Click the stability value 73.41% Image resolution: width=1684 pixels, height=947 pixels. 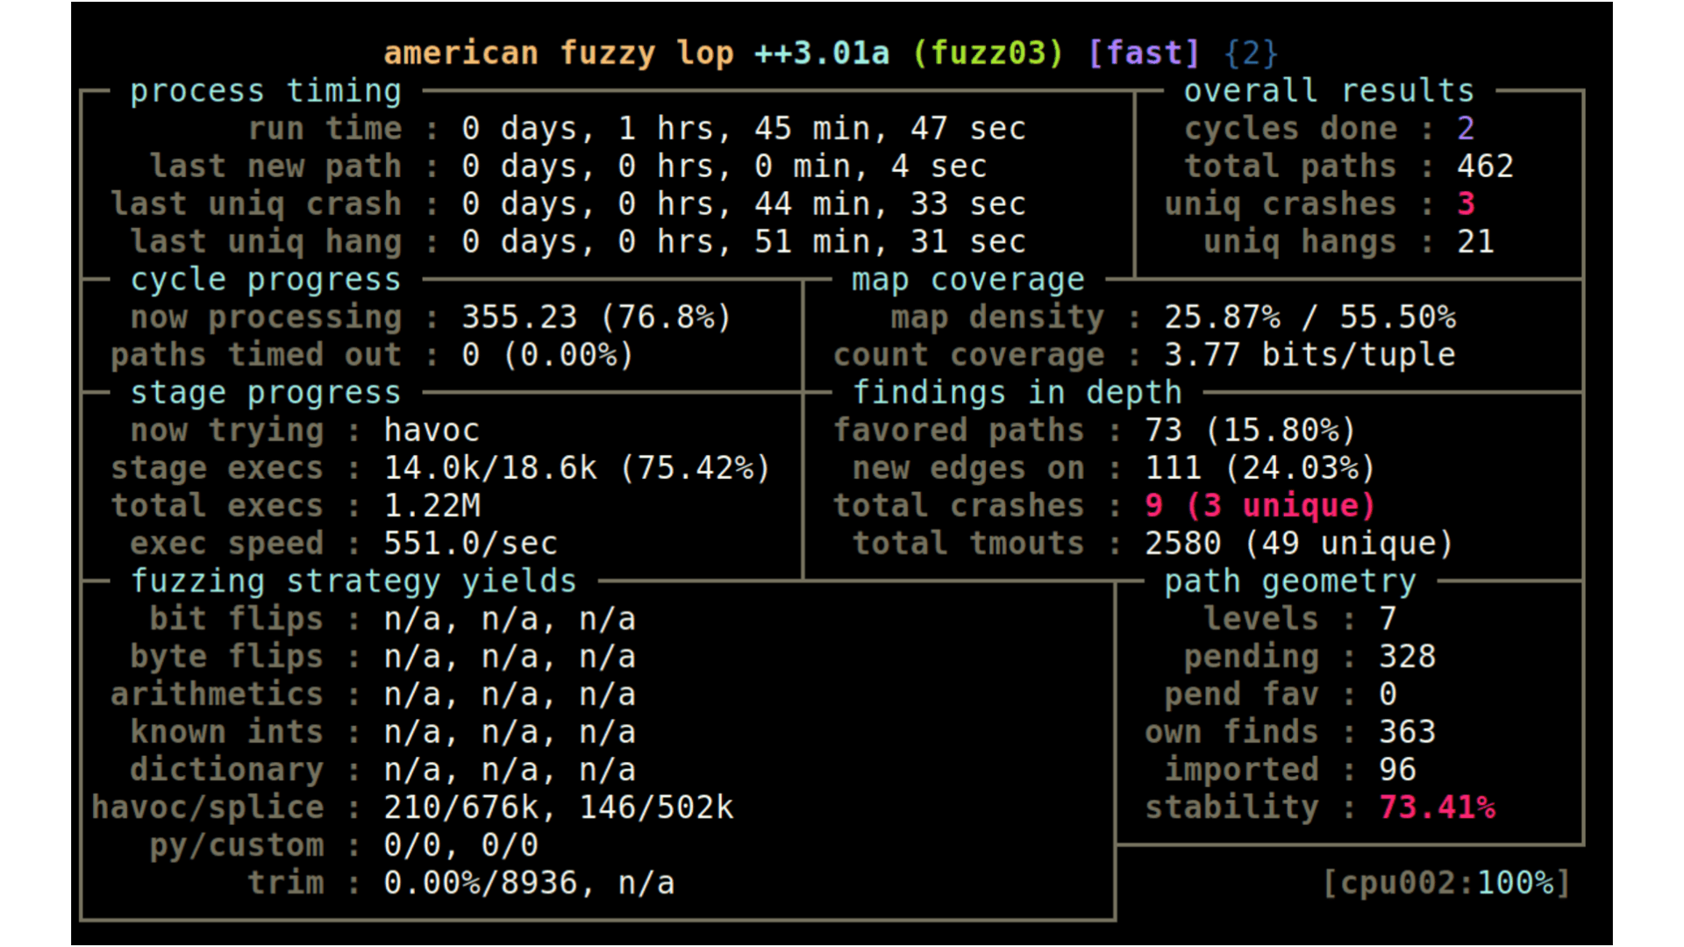click(1437, 808)
